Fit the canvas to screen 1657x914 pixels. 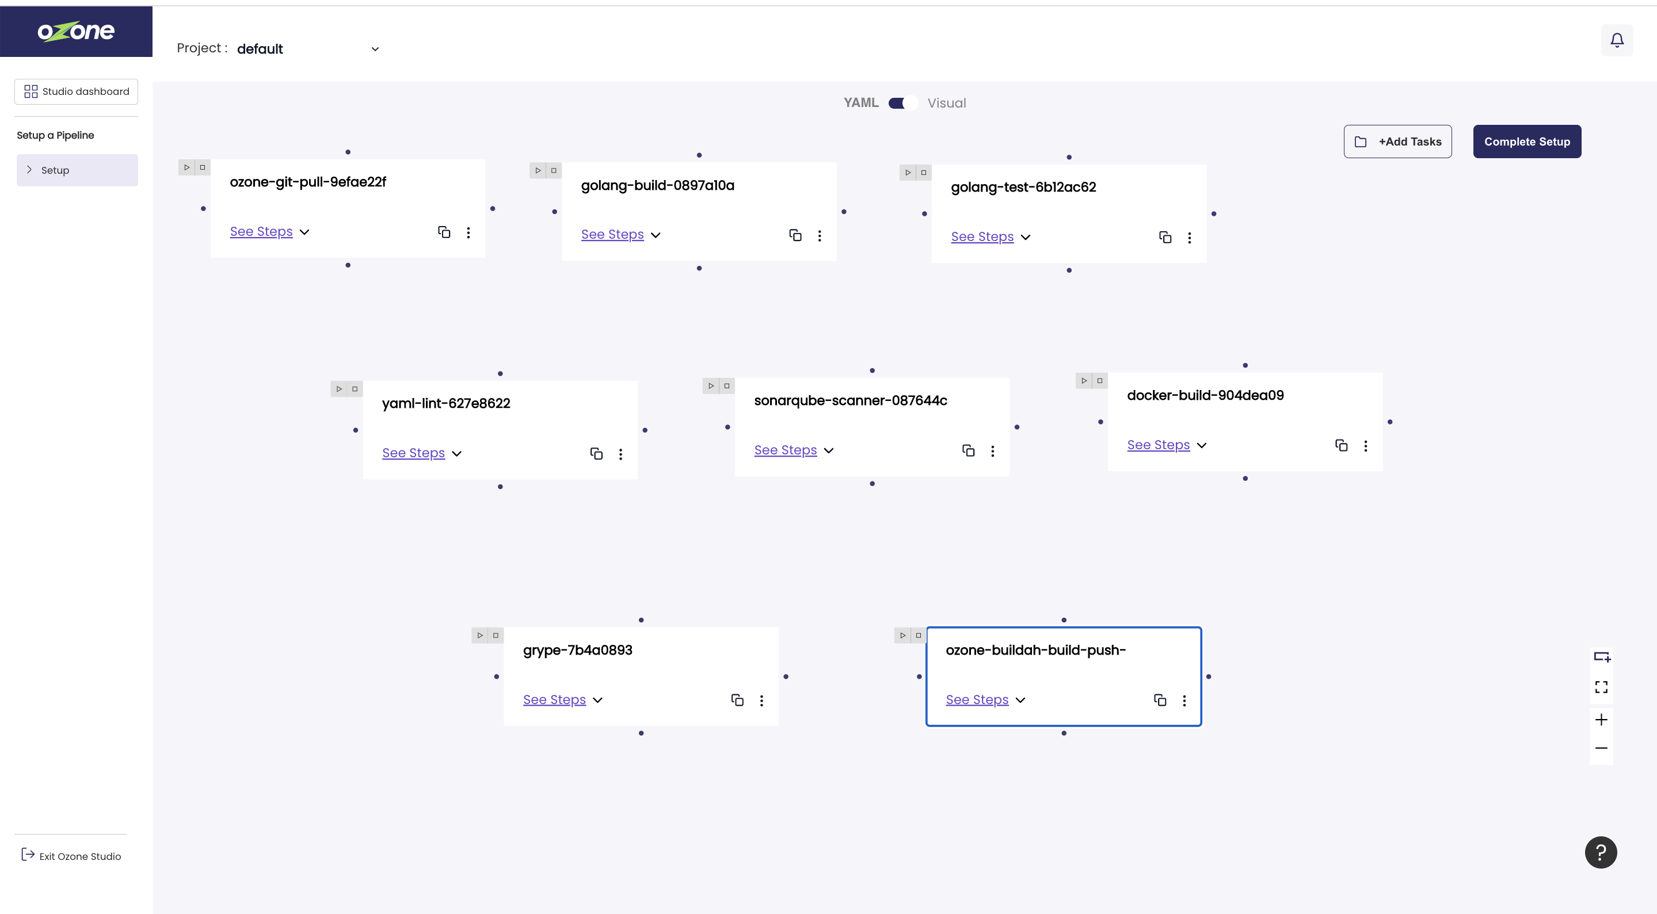[x=1601, y=687]
